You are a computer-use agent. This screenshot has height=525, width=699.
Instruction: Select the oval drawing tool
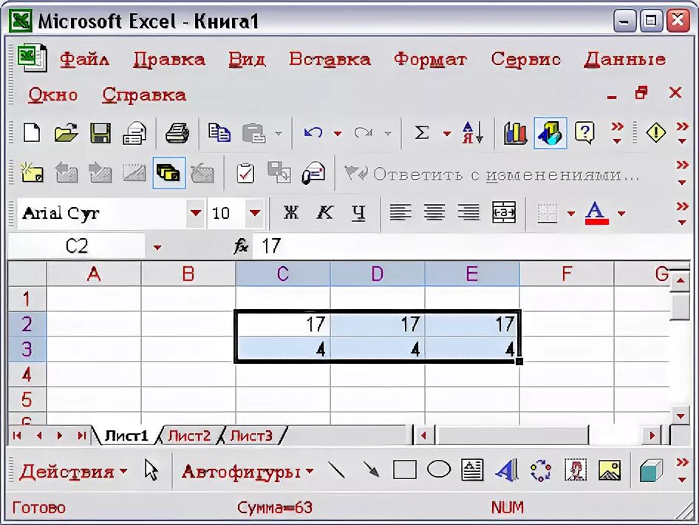pos(439,470)
